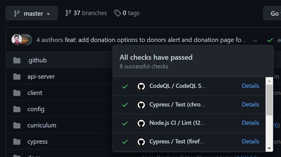Open the cypress folder

(37, 142)
